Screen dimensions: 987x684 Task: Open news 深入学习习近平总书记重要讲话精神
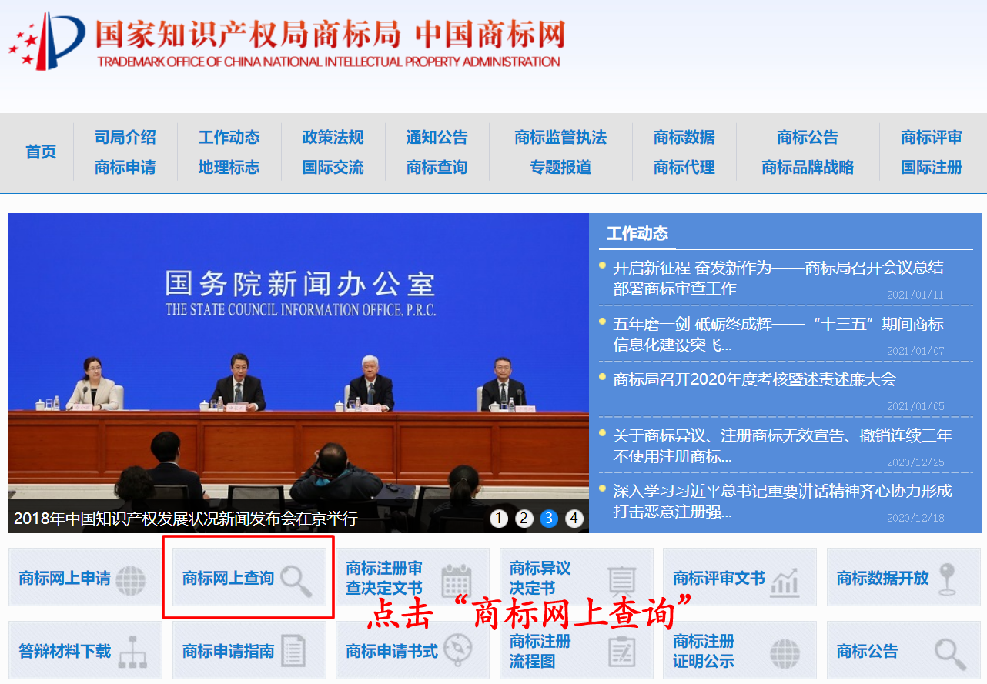pos(782,501)
